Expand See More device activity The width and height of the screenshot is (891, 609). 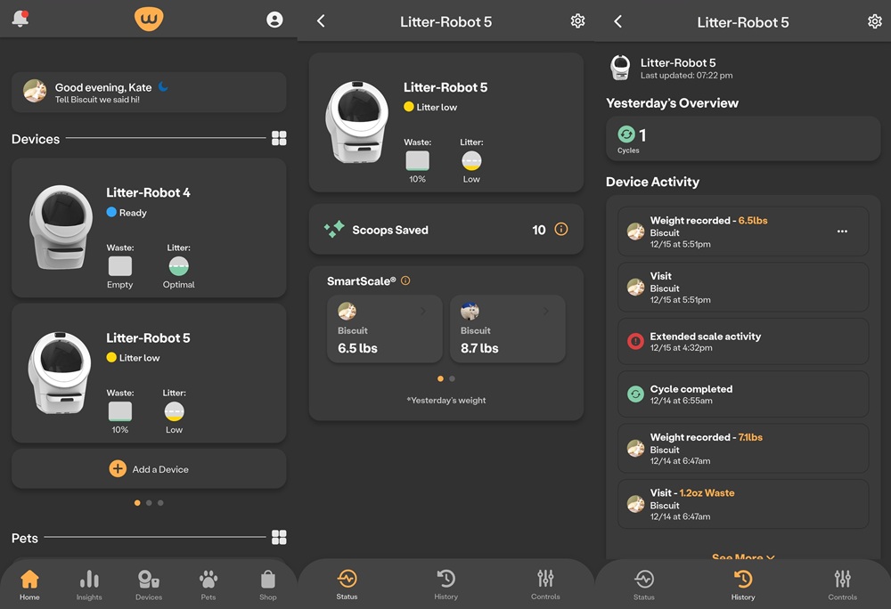[x=743, y=556]
